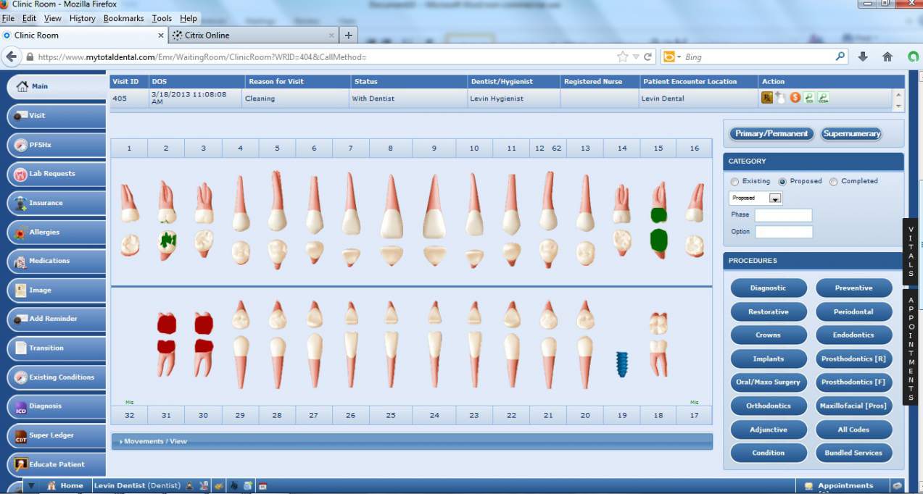Open the Bookmarks menu
Viewport: 923px width, 494px height.
[x=123, y=18]
